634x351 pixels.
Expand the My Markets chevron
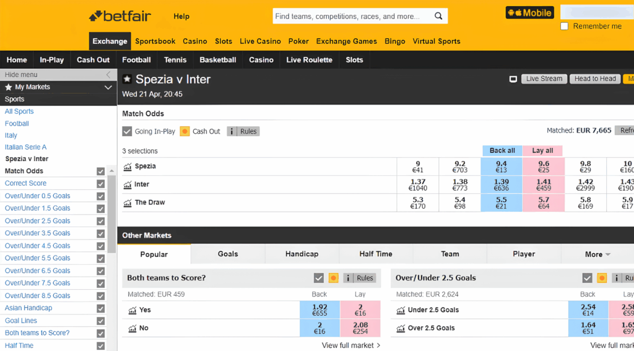pyautogui.click(x=108, y=87)
